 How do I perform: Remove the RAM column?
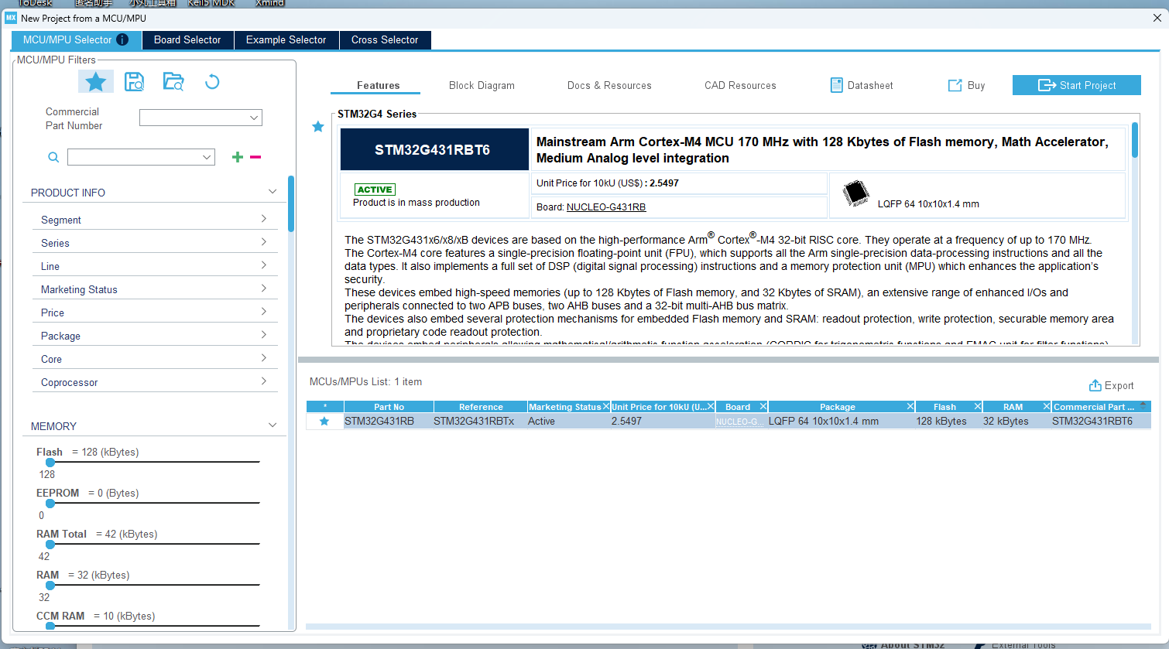point(1047,406)
